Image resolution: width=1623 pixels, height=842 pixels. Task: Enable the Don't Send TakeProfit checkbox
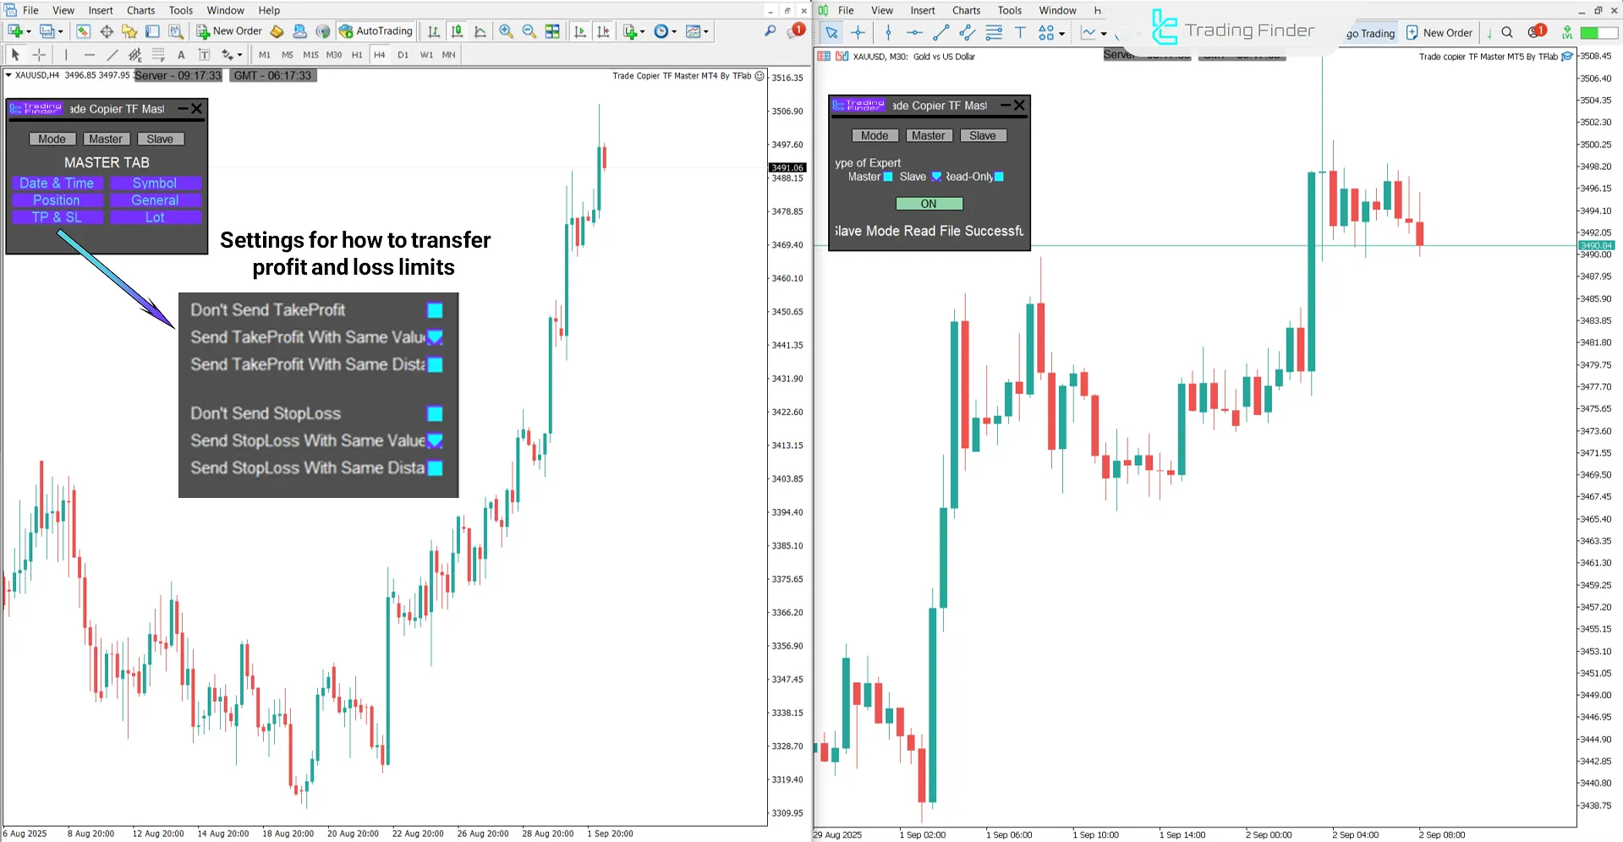coord(435,310)
